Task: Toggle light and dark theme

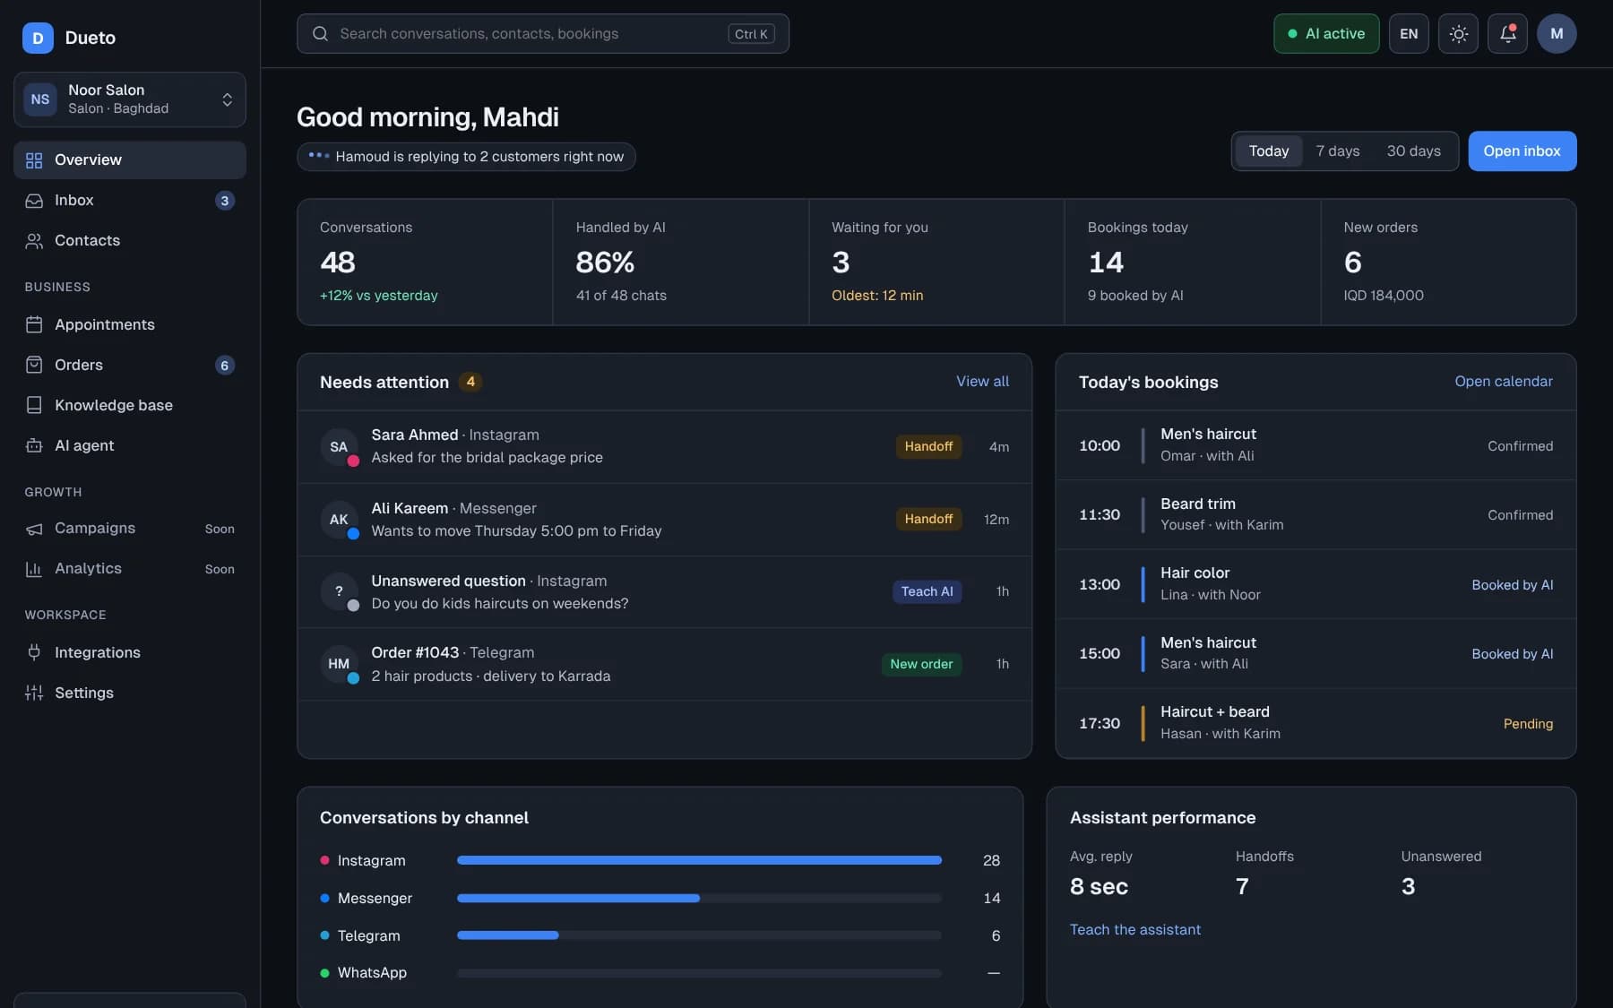Action: 1458,34
